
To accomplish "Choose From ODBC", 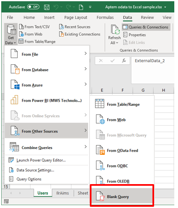I will click(x=122, y=166).
